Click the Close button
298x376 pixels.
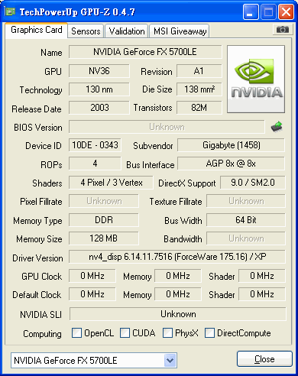(x=264, y=359)
